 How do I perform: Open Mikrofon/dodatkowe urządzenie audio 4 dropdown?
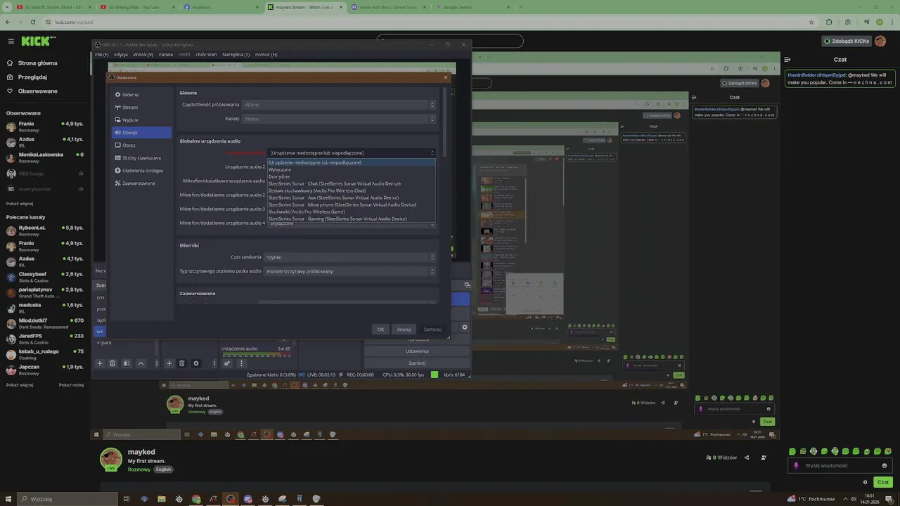click(352, 223)
